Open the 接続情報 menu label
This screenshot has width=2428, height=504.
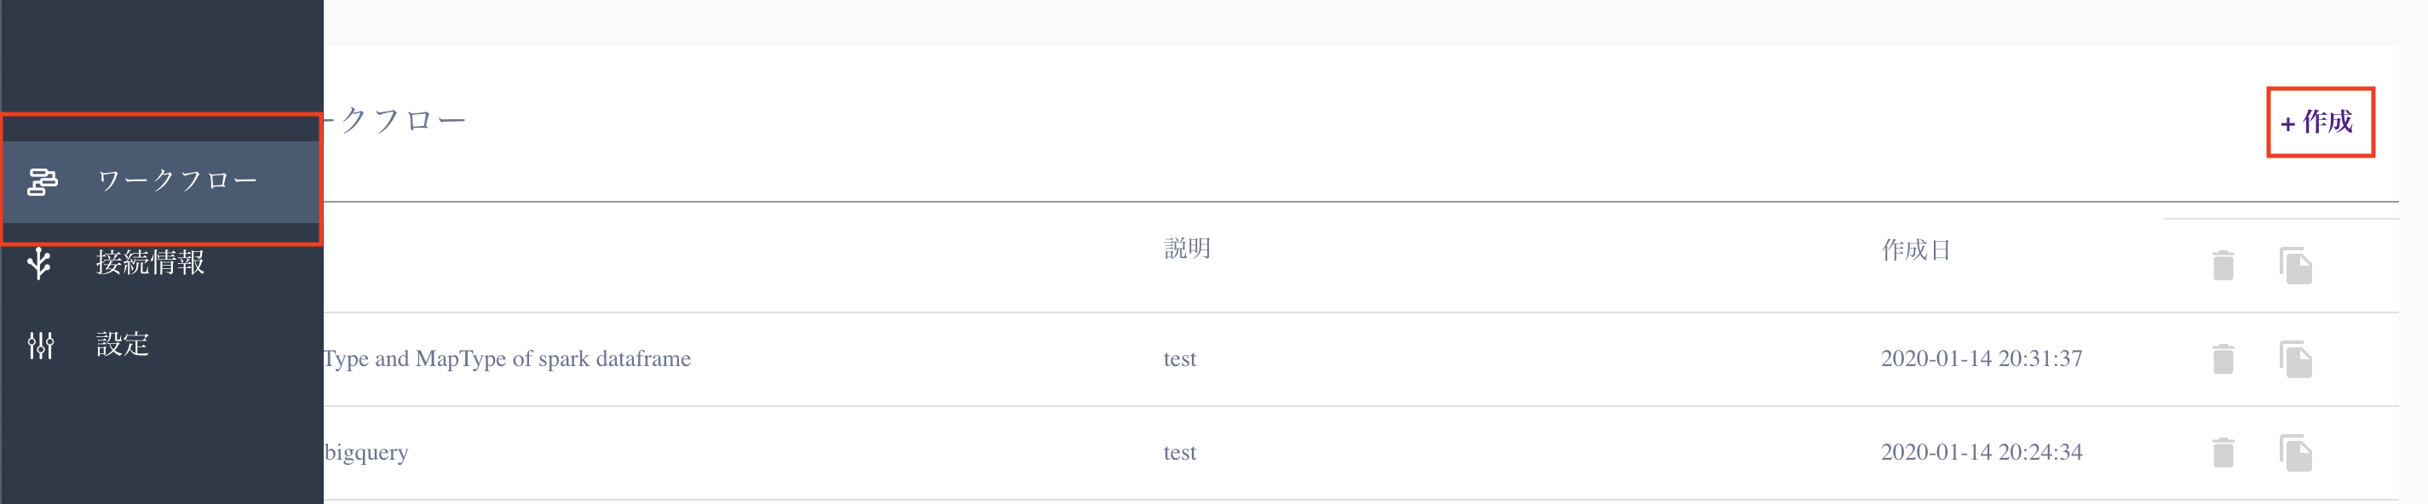150,263
